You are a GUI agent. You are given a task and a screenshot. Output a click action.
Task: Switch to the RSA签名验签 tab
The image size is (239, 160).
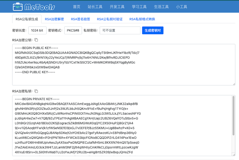pos(80,19)
